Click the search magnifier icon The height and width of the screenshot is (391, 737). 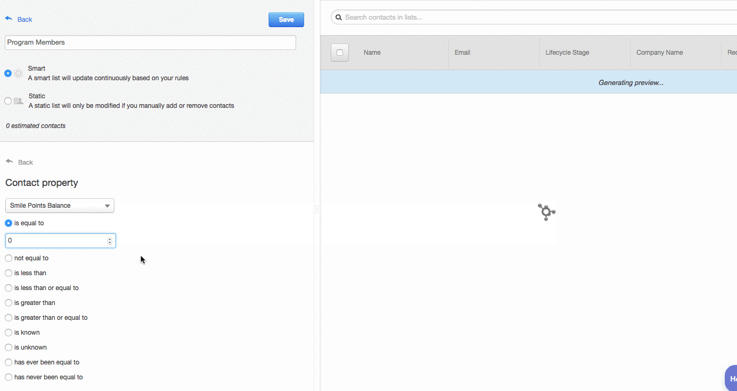(x=339, y=18)
